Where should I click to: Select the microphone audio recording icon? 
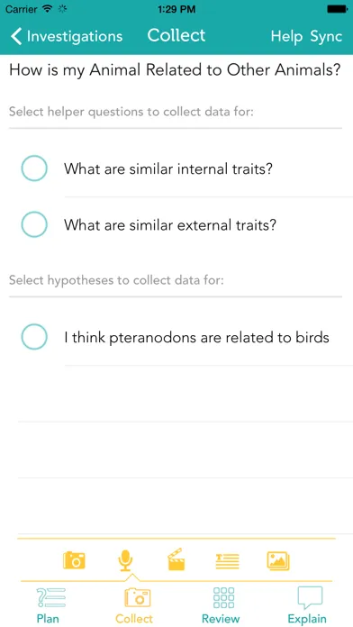coord(125,560)
